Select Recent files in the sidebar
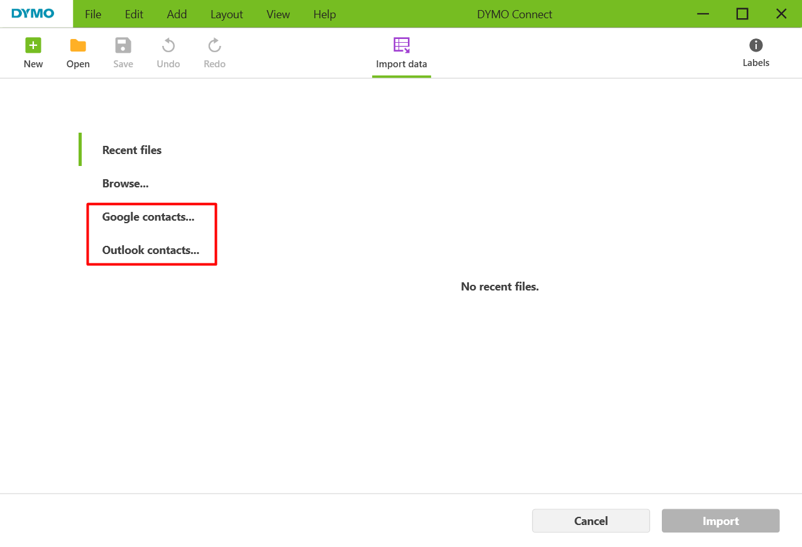Screen dimensions: 802x547 pos(132,150)
